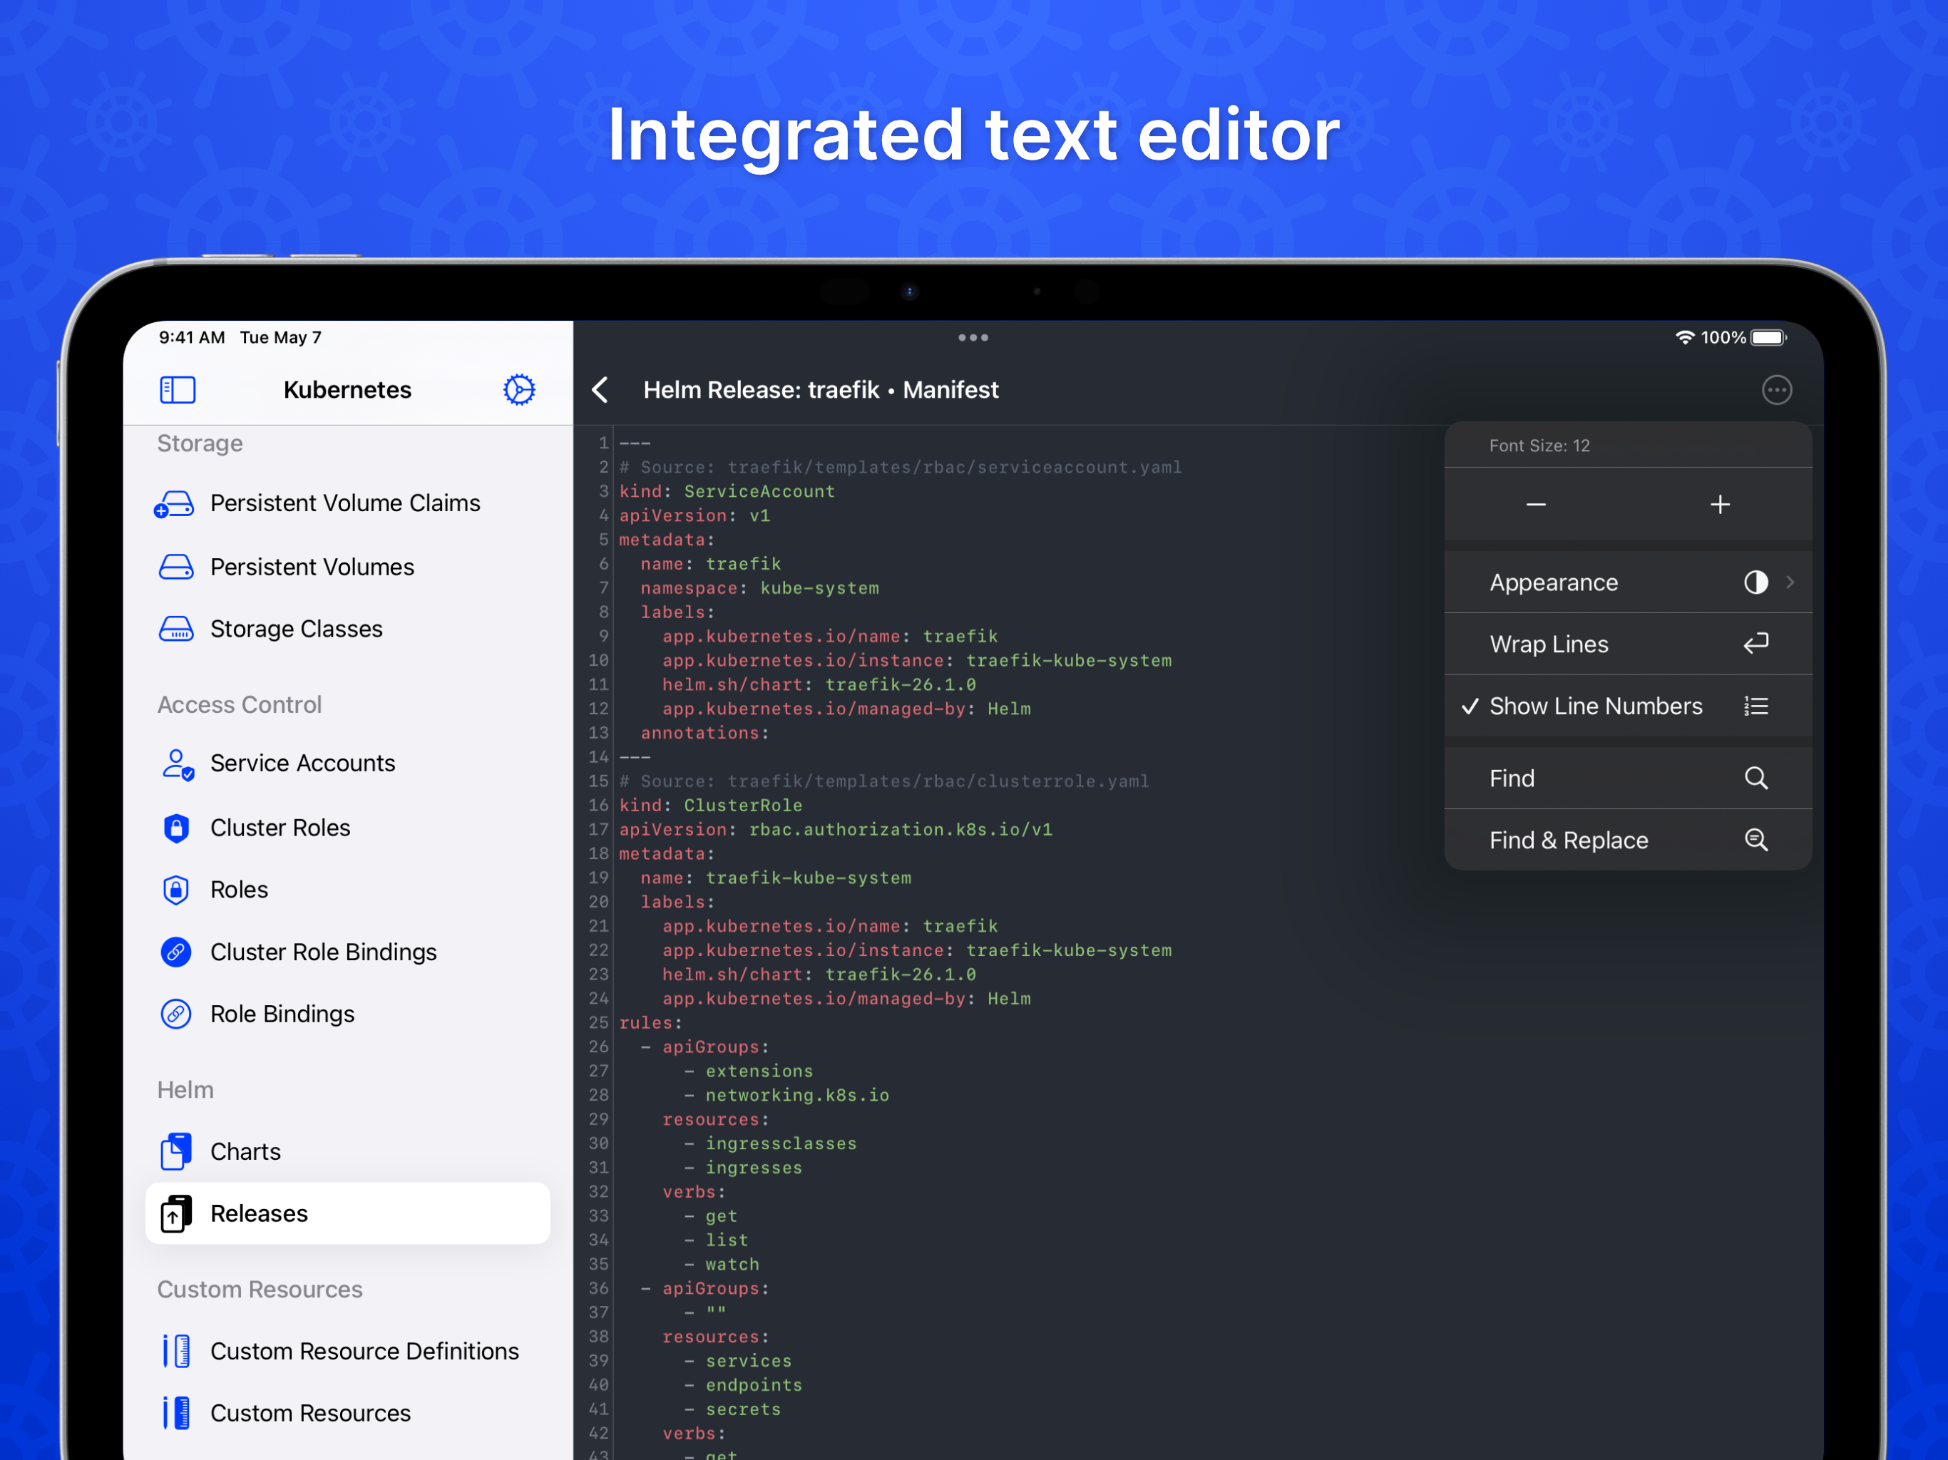Go back with the chevron arrow
Screen dimensions: 1948x1460
[x=600, y=389]
